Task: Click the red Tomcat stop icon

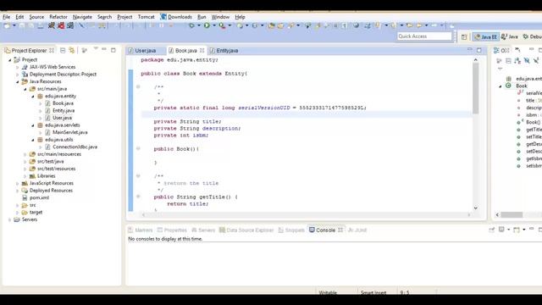Action: pos(61,25)
